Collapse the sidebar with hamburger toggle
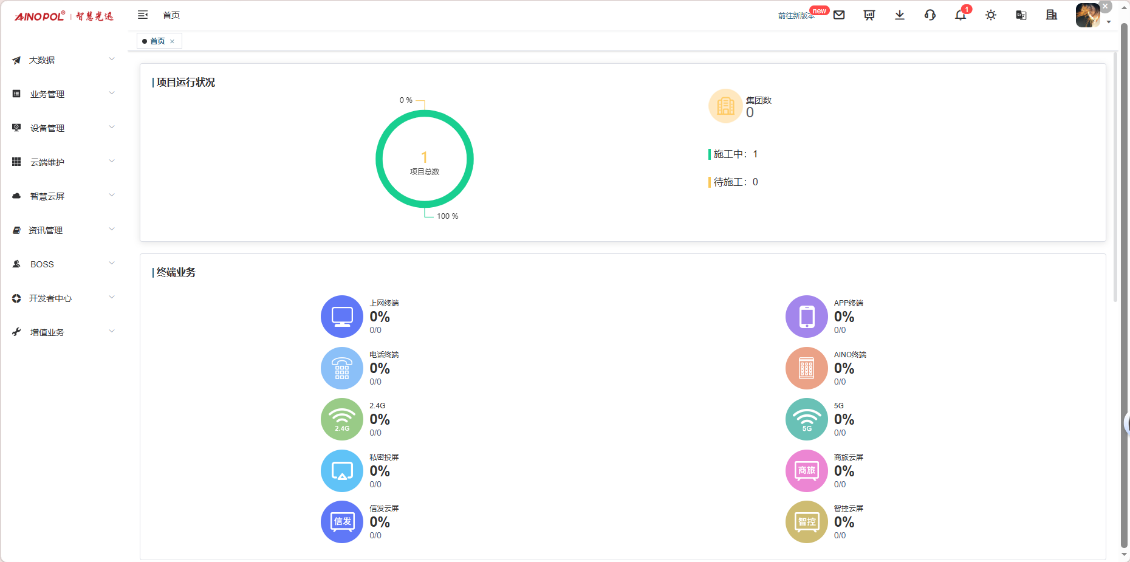The image size is (1130, 562). click(143, 15)
